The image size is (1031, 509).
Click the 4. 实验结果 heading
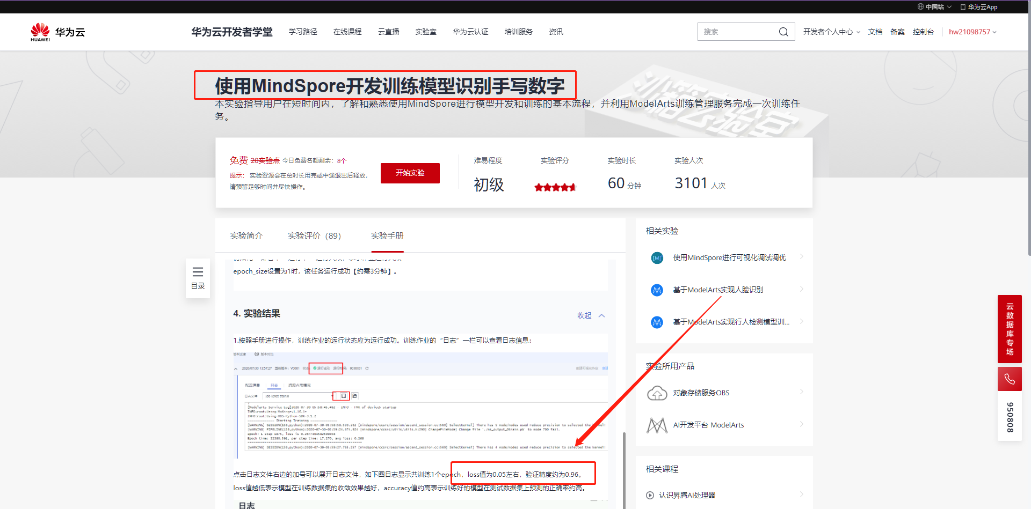[x=257, y=314]
